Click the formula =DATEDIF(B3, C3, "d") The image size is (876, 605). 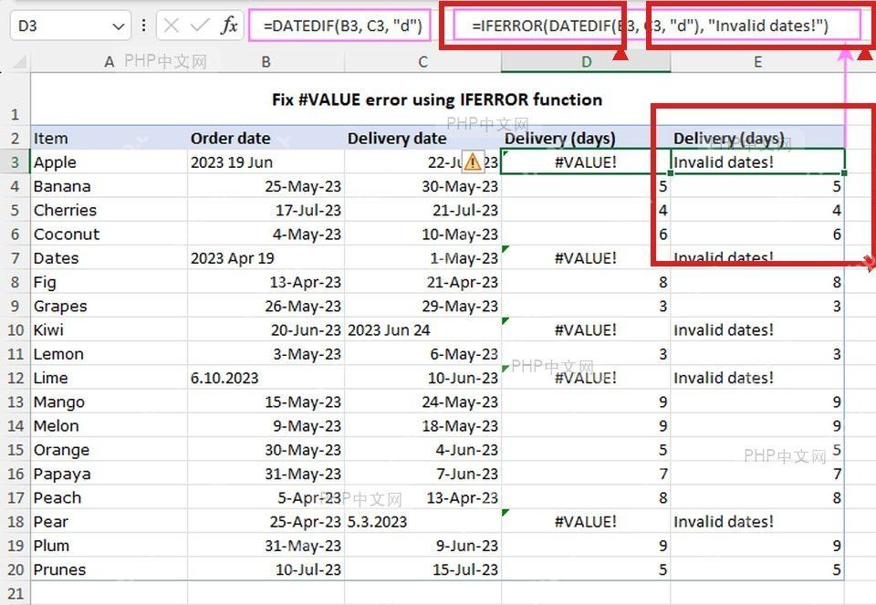click(x=342, y=26)
